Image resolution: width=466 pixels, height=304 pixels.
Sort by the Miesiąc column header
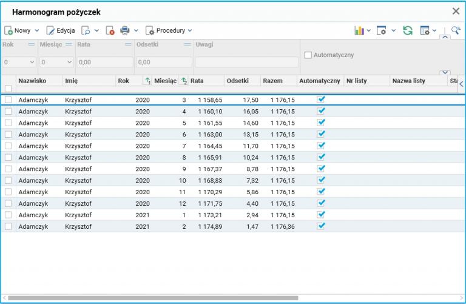point(165,81)
